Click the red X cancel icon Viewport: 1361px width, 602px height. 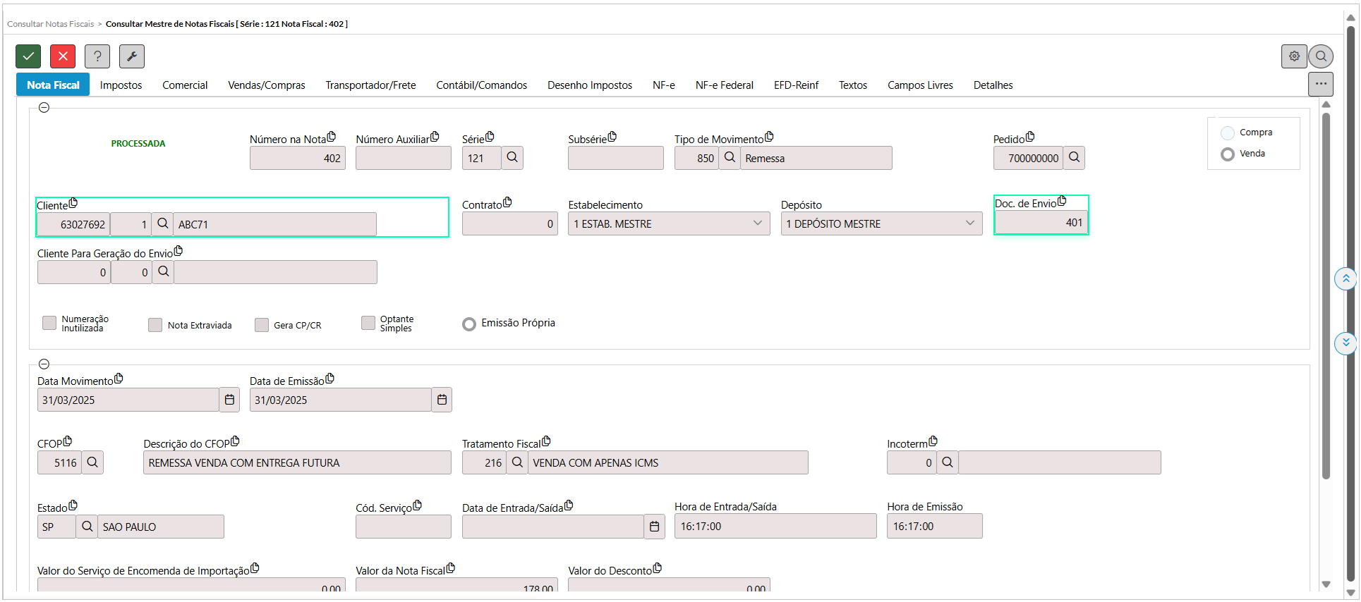click(x=63, y=56)
